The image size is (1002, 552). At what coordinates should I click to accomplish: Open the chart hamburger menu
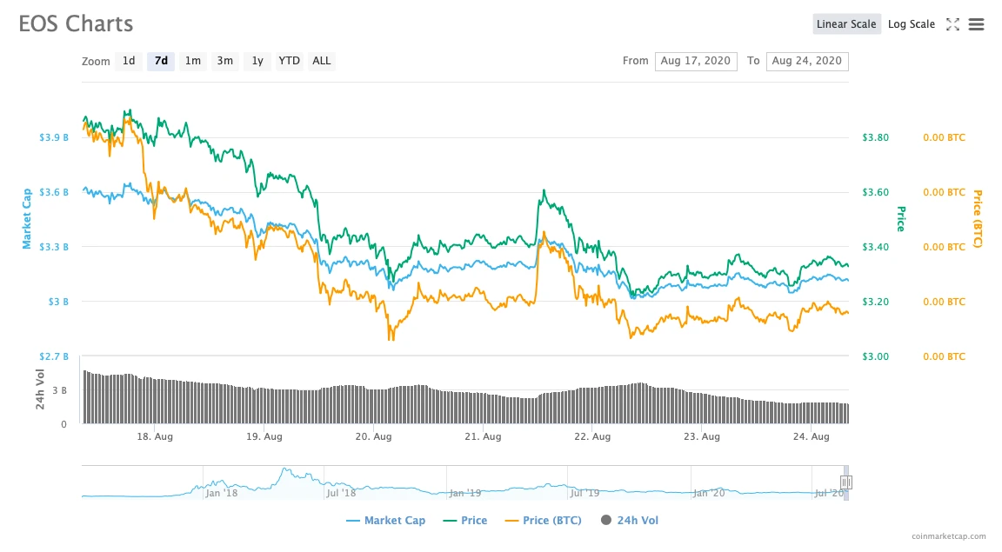pos(976,24)
